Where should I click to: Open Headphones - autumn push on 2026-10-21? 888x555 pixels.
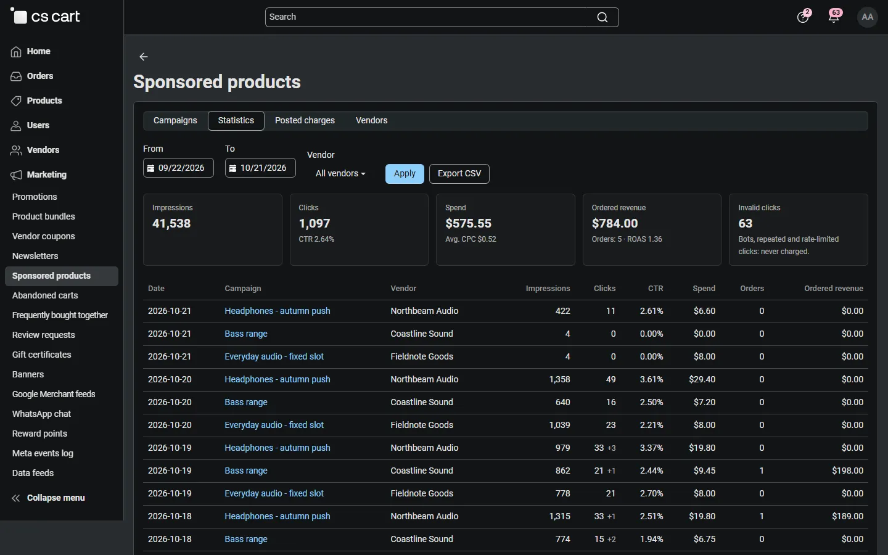point(277,311)
